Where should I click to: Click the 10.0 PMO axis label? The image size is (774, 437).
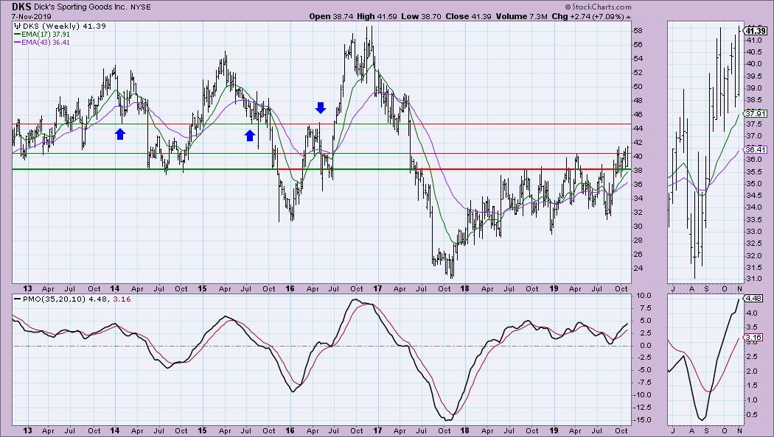click(x=644, y=296)
